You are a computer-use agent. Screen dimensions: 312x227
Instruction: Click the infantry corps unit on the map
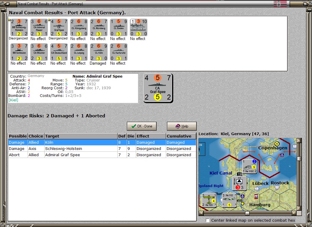tap(239, 183)
